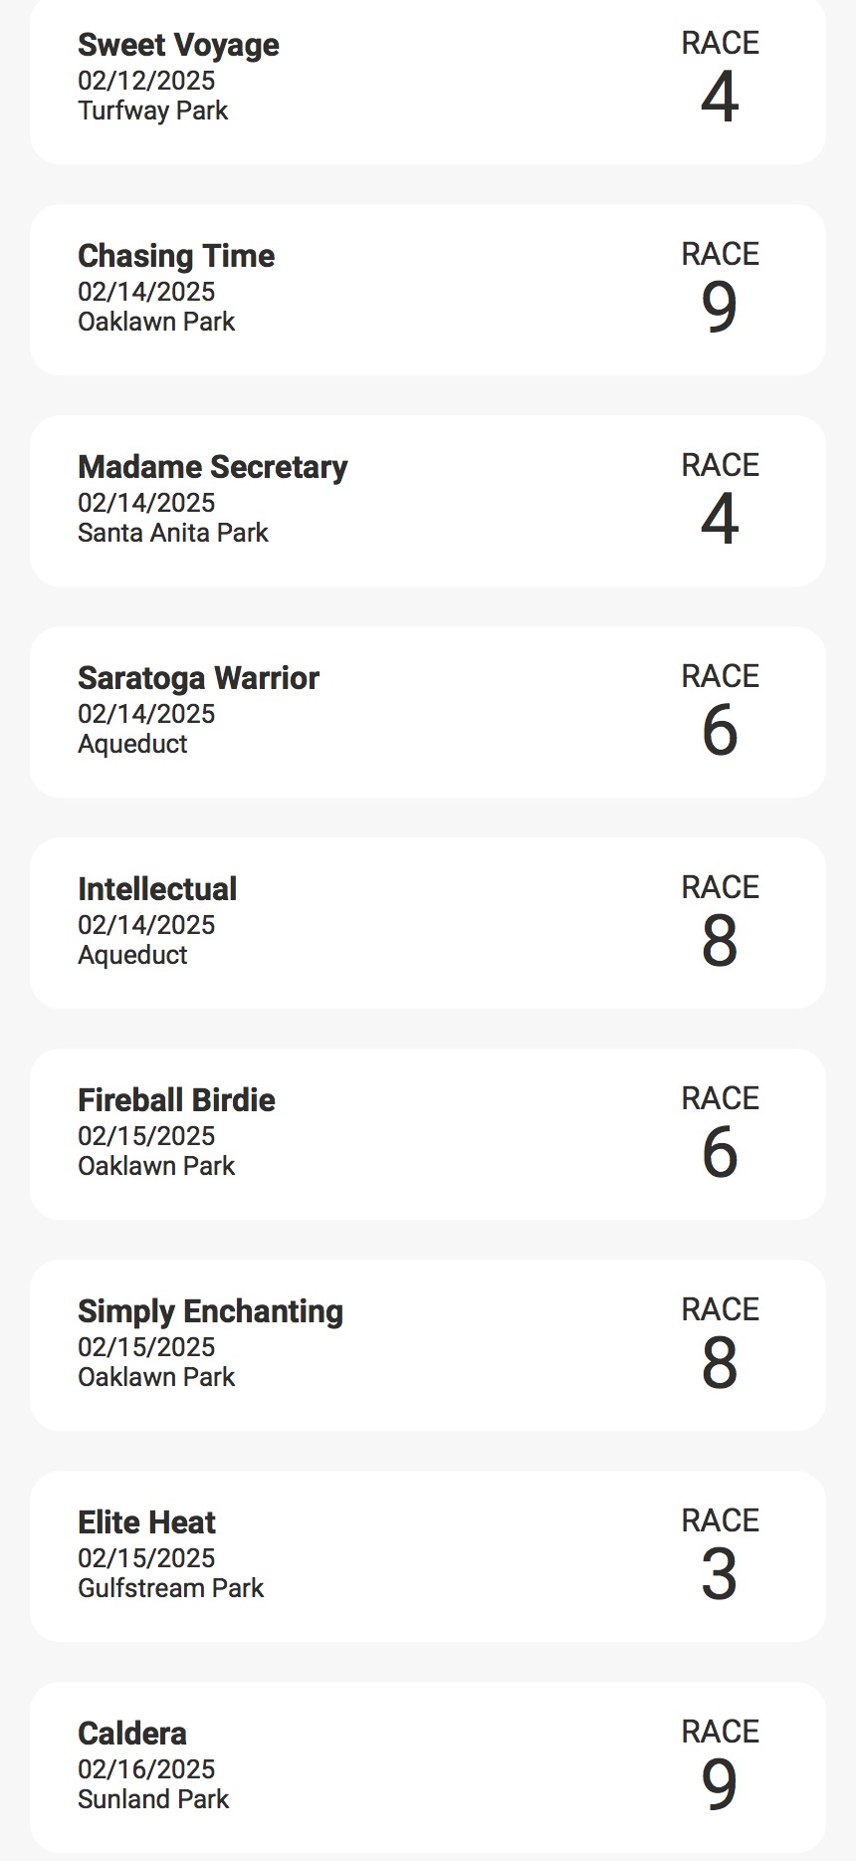Click Race 9 number for Caldera
856x1861 pixels.
pos(720,1786)
